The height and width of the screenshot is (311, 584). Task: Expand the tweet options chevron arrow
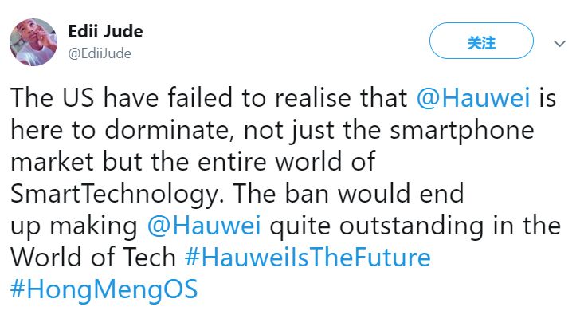tap(559, 44)
